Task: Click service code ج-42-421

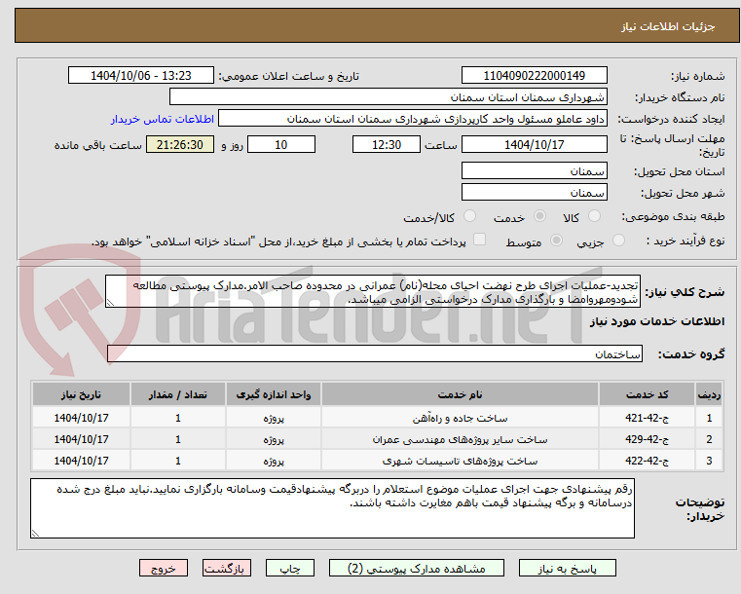Action: click(x=647, y=418)
